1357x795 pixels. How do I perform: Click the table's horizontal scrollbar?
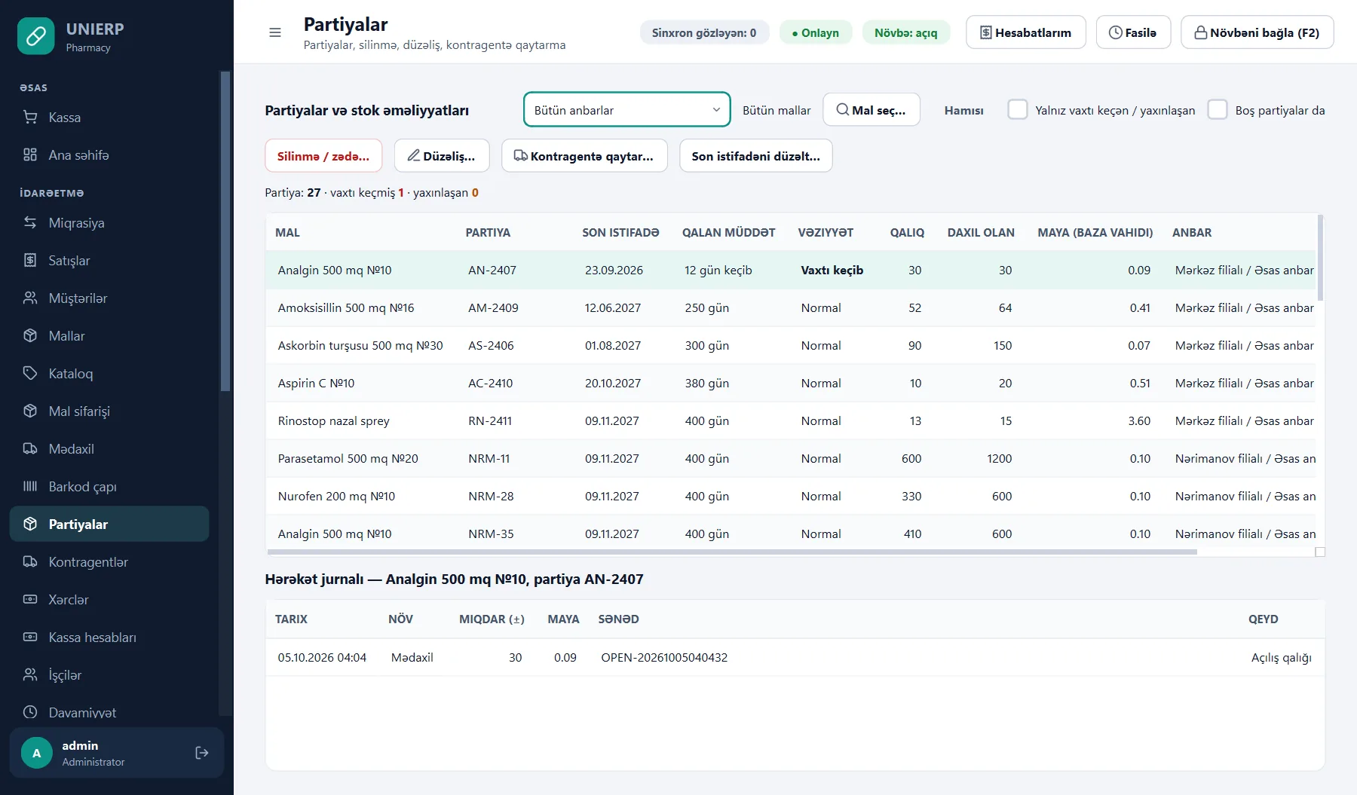(731, 552)
